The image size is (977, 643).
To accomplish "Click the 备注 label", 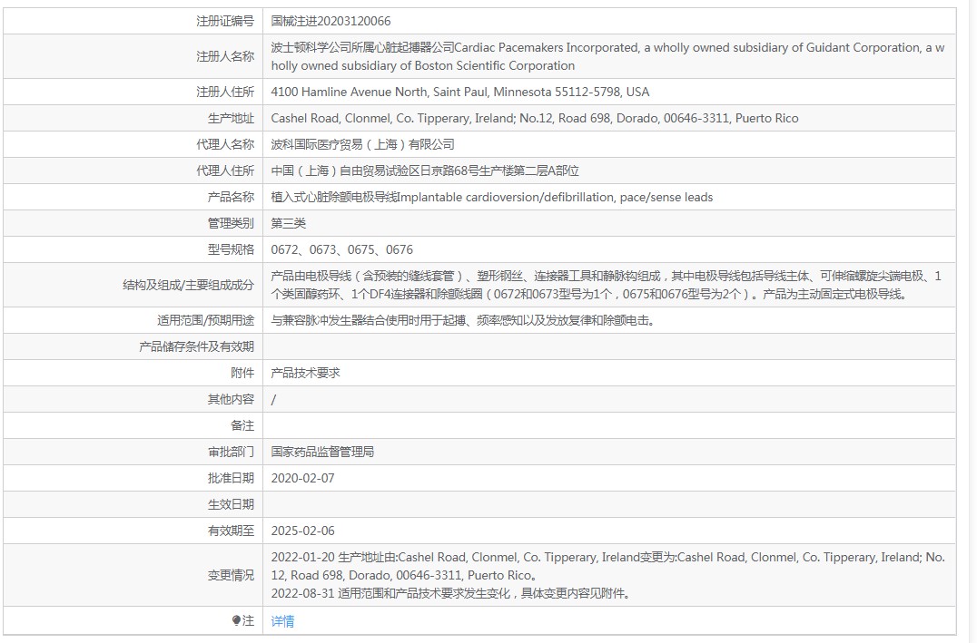I will (242, 425).
